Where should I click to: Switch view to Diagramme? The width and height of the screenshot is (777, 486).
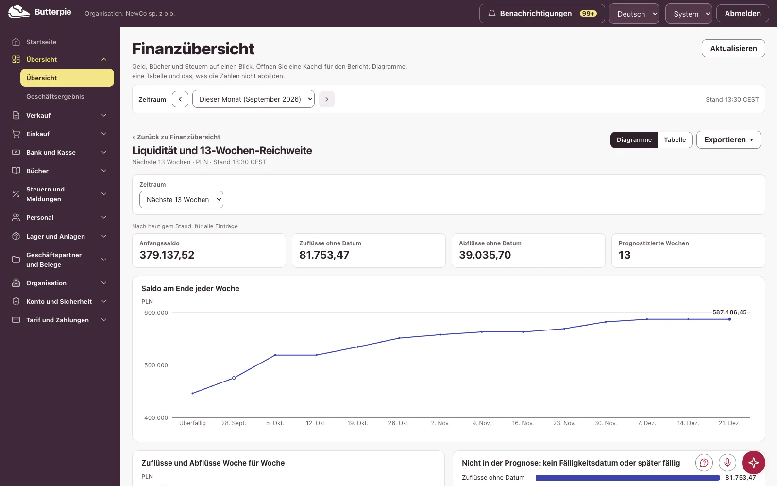(x=634, y=140)
